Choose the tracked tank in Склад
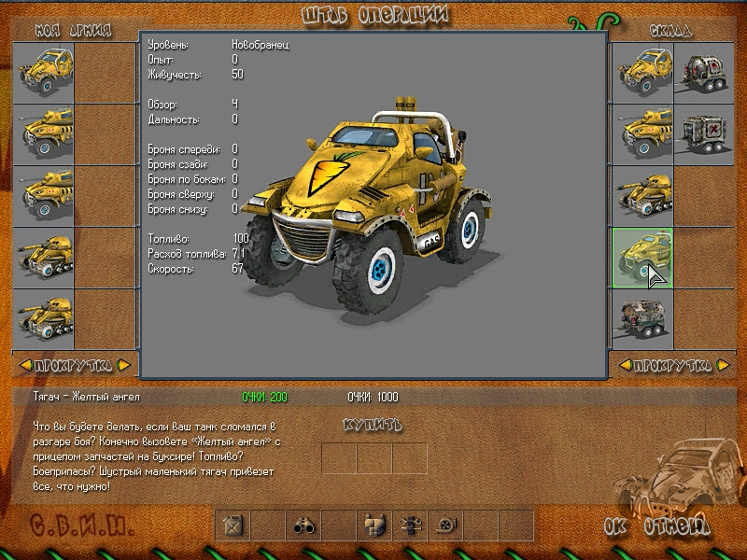 point(642,196)
